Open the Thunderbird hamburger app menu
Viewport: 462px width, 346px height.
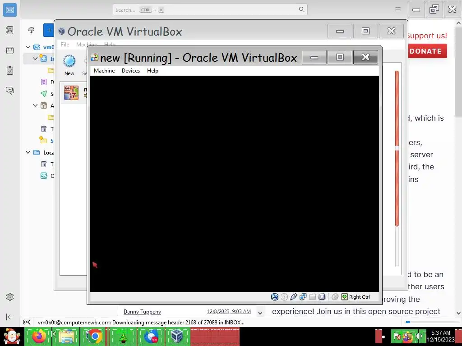[x=398, y=9]
